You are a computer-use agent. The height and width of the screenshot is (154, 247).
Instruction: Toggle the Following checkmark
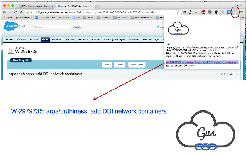coord(222,74)
